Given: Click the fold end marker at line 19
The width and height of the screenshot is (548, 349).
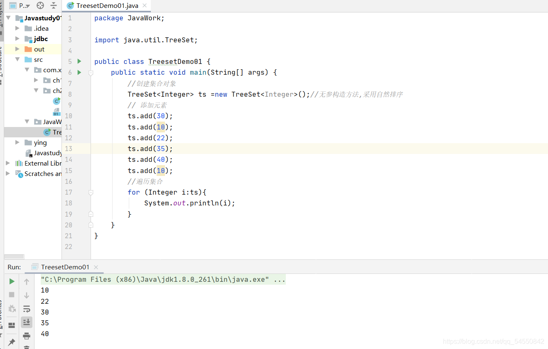Looking at the screenshot, I should pos(91,214).
